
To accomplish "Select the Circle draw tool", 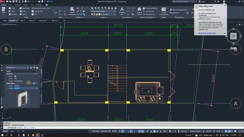I will (x=60, y=11).
